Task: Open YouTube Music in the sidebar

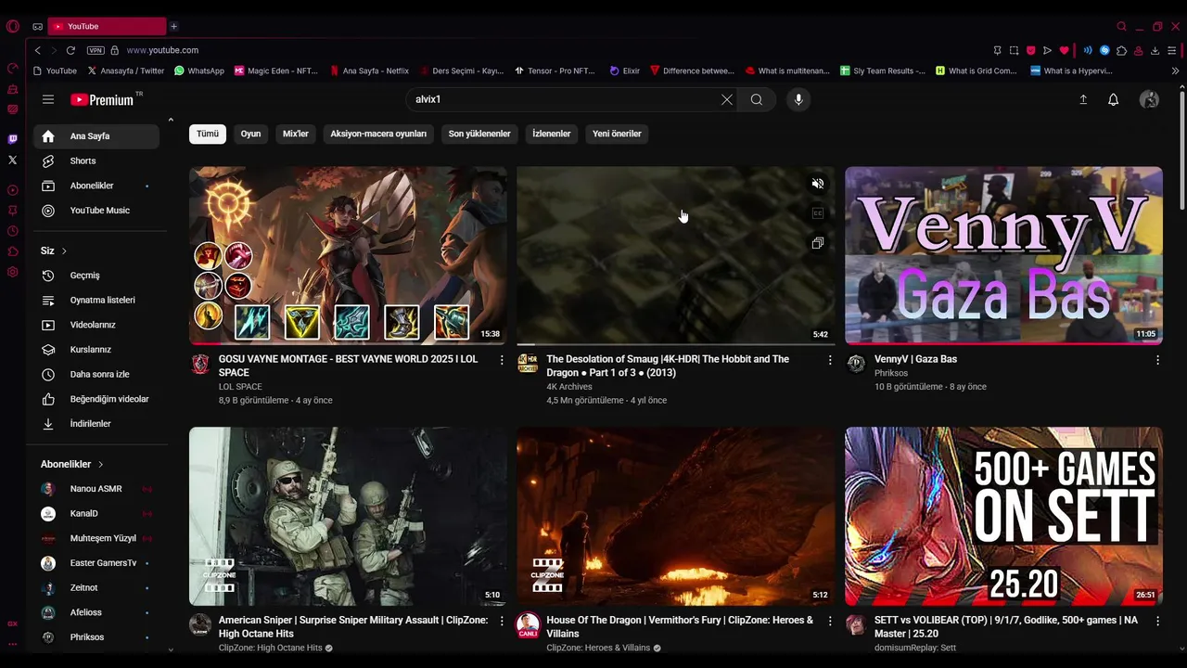Action: (x=96, y=211)
